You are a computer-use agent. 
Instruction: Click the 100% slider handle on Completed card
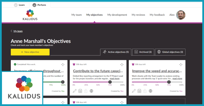tap(63, 82)
